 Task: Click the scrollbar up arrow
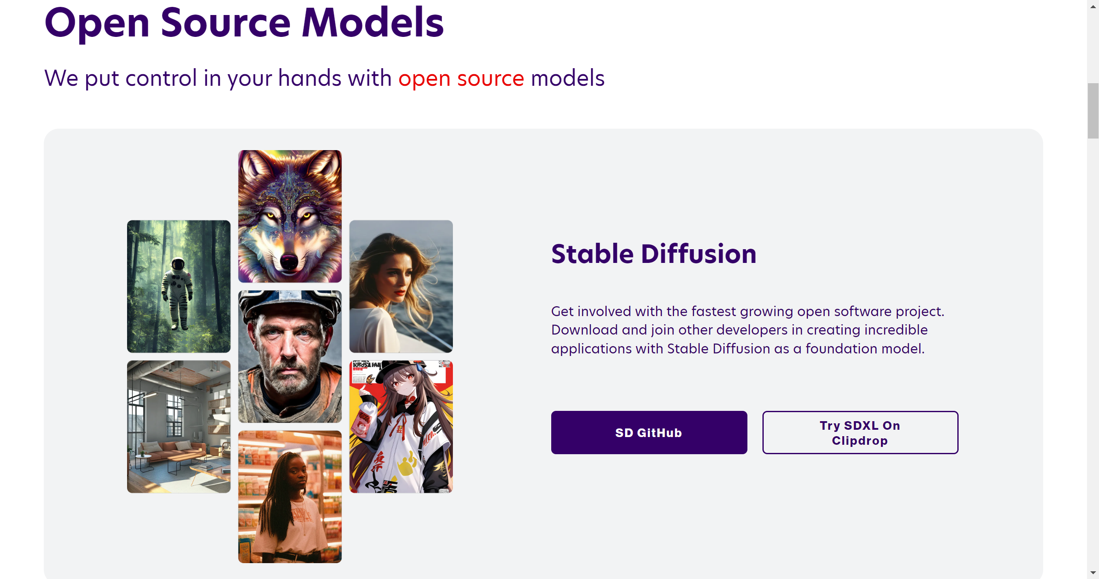click(x=1093, y=6)
